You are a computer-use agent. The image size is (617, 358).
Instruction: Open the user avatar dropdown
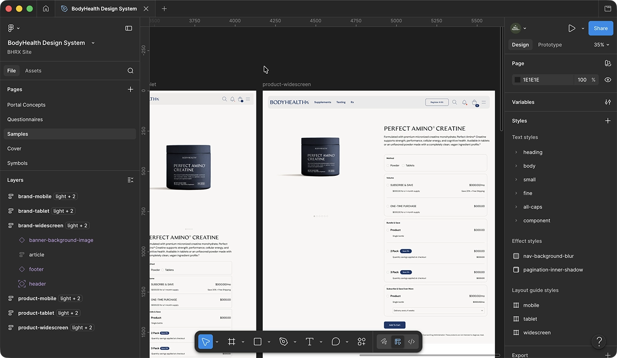(x=518, y=28)
